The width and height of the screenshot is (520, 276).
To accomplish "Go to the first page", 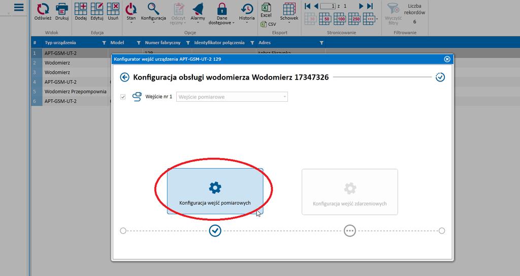I will tap(307, 6).
